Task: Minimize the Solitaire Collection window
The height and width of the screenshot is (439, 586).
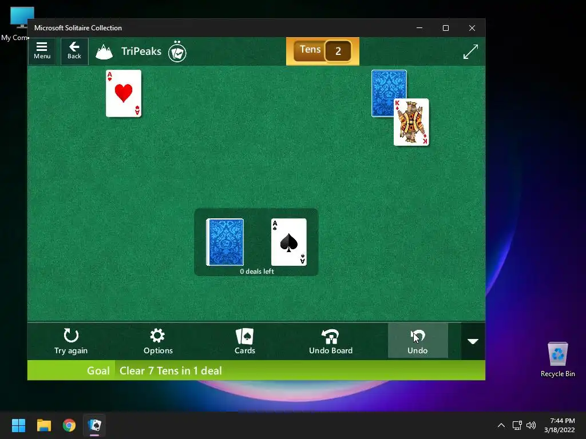Action: [419, 28]
